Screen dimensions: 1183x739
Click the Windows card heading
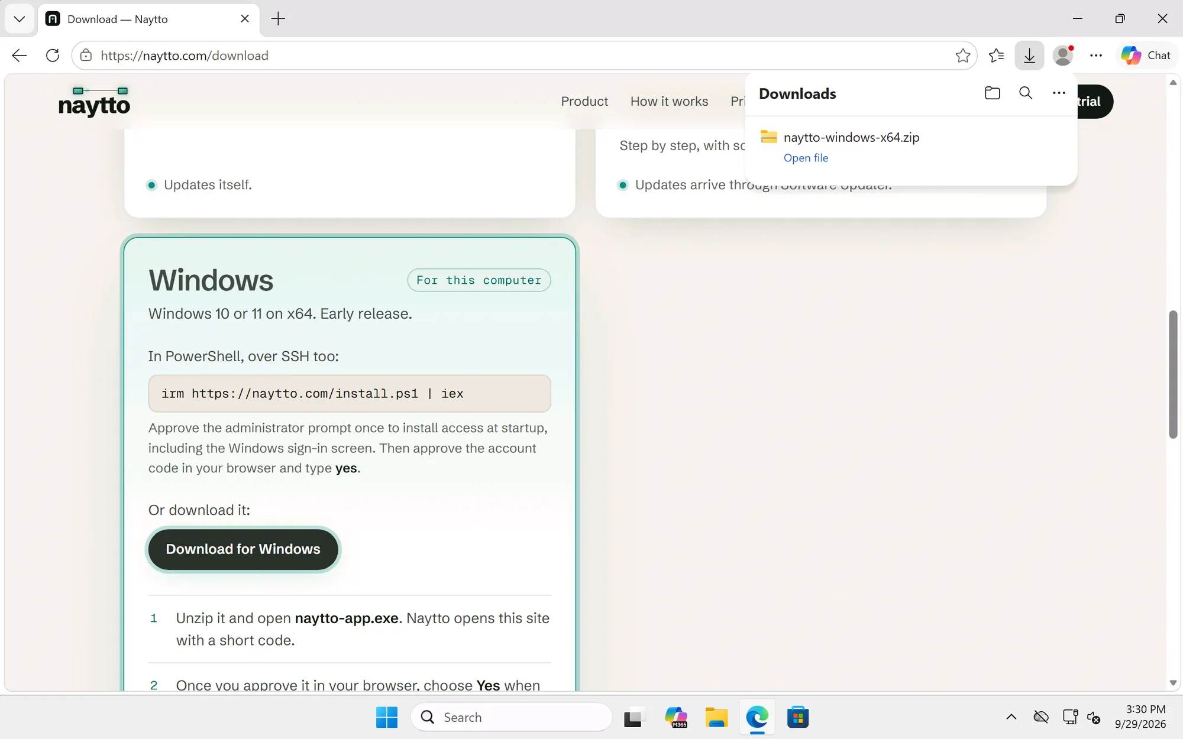[x=211, y=280]
